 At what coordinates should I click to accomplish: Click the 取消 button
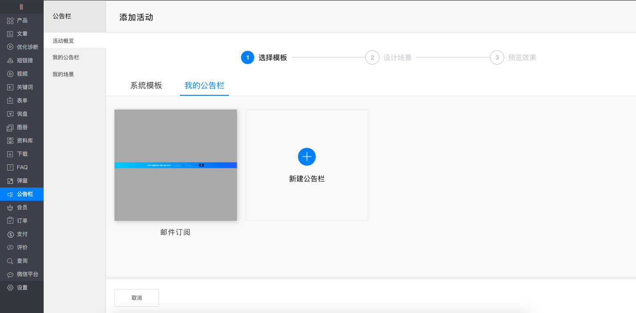pyautogui.click(x=136, y=297)
